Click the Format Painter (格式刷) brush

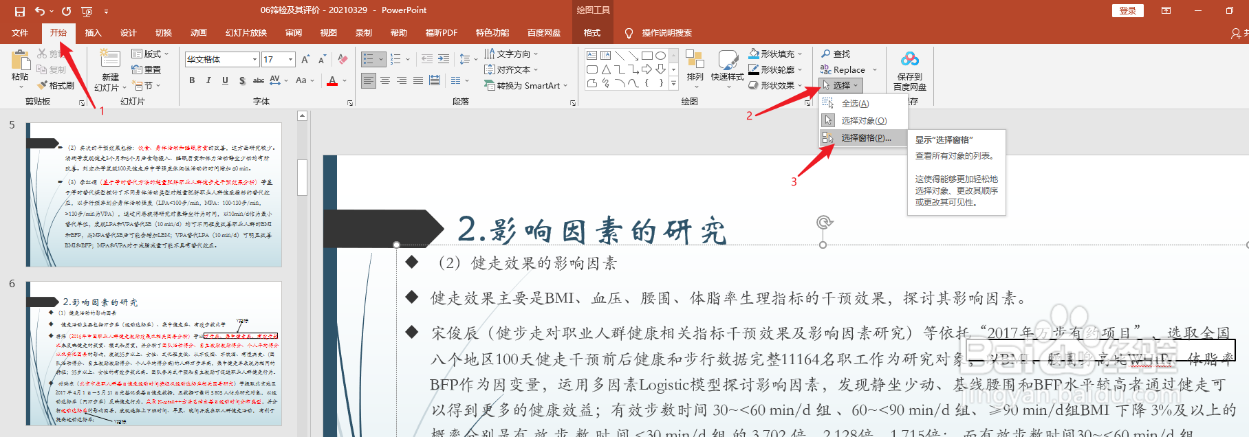(x=56, y=85)
